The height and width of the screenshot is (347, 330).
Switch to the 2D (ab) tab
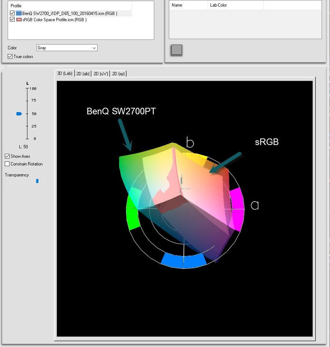pyautogui.click(x=83, y=74)
